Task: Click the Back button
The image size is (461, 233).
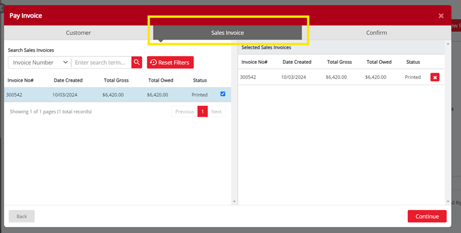Action: coord(21,216)
